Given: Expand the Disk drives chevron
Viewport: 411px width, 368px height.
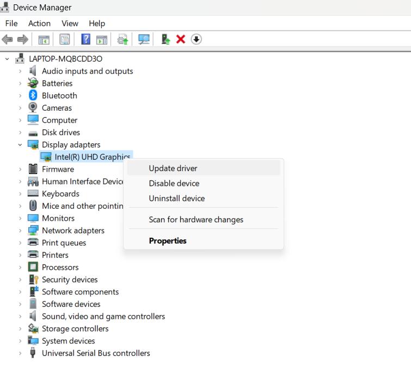Looking at the screenshot, I should [x=20, y=132].
